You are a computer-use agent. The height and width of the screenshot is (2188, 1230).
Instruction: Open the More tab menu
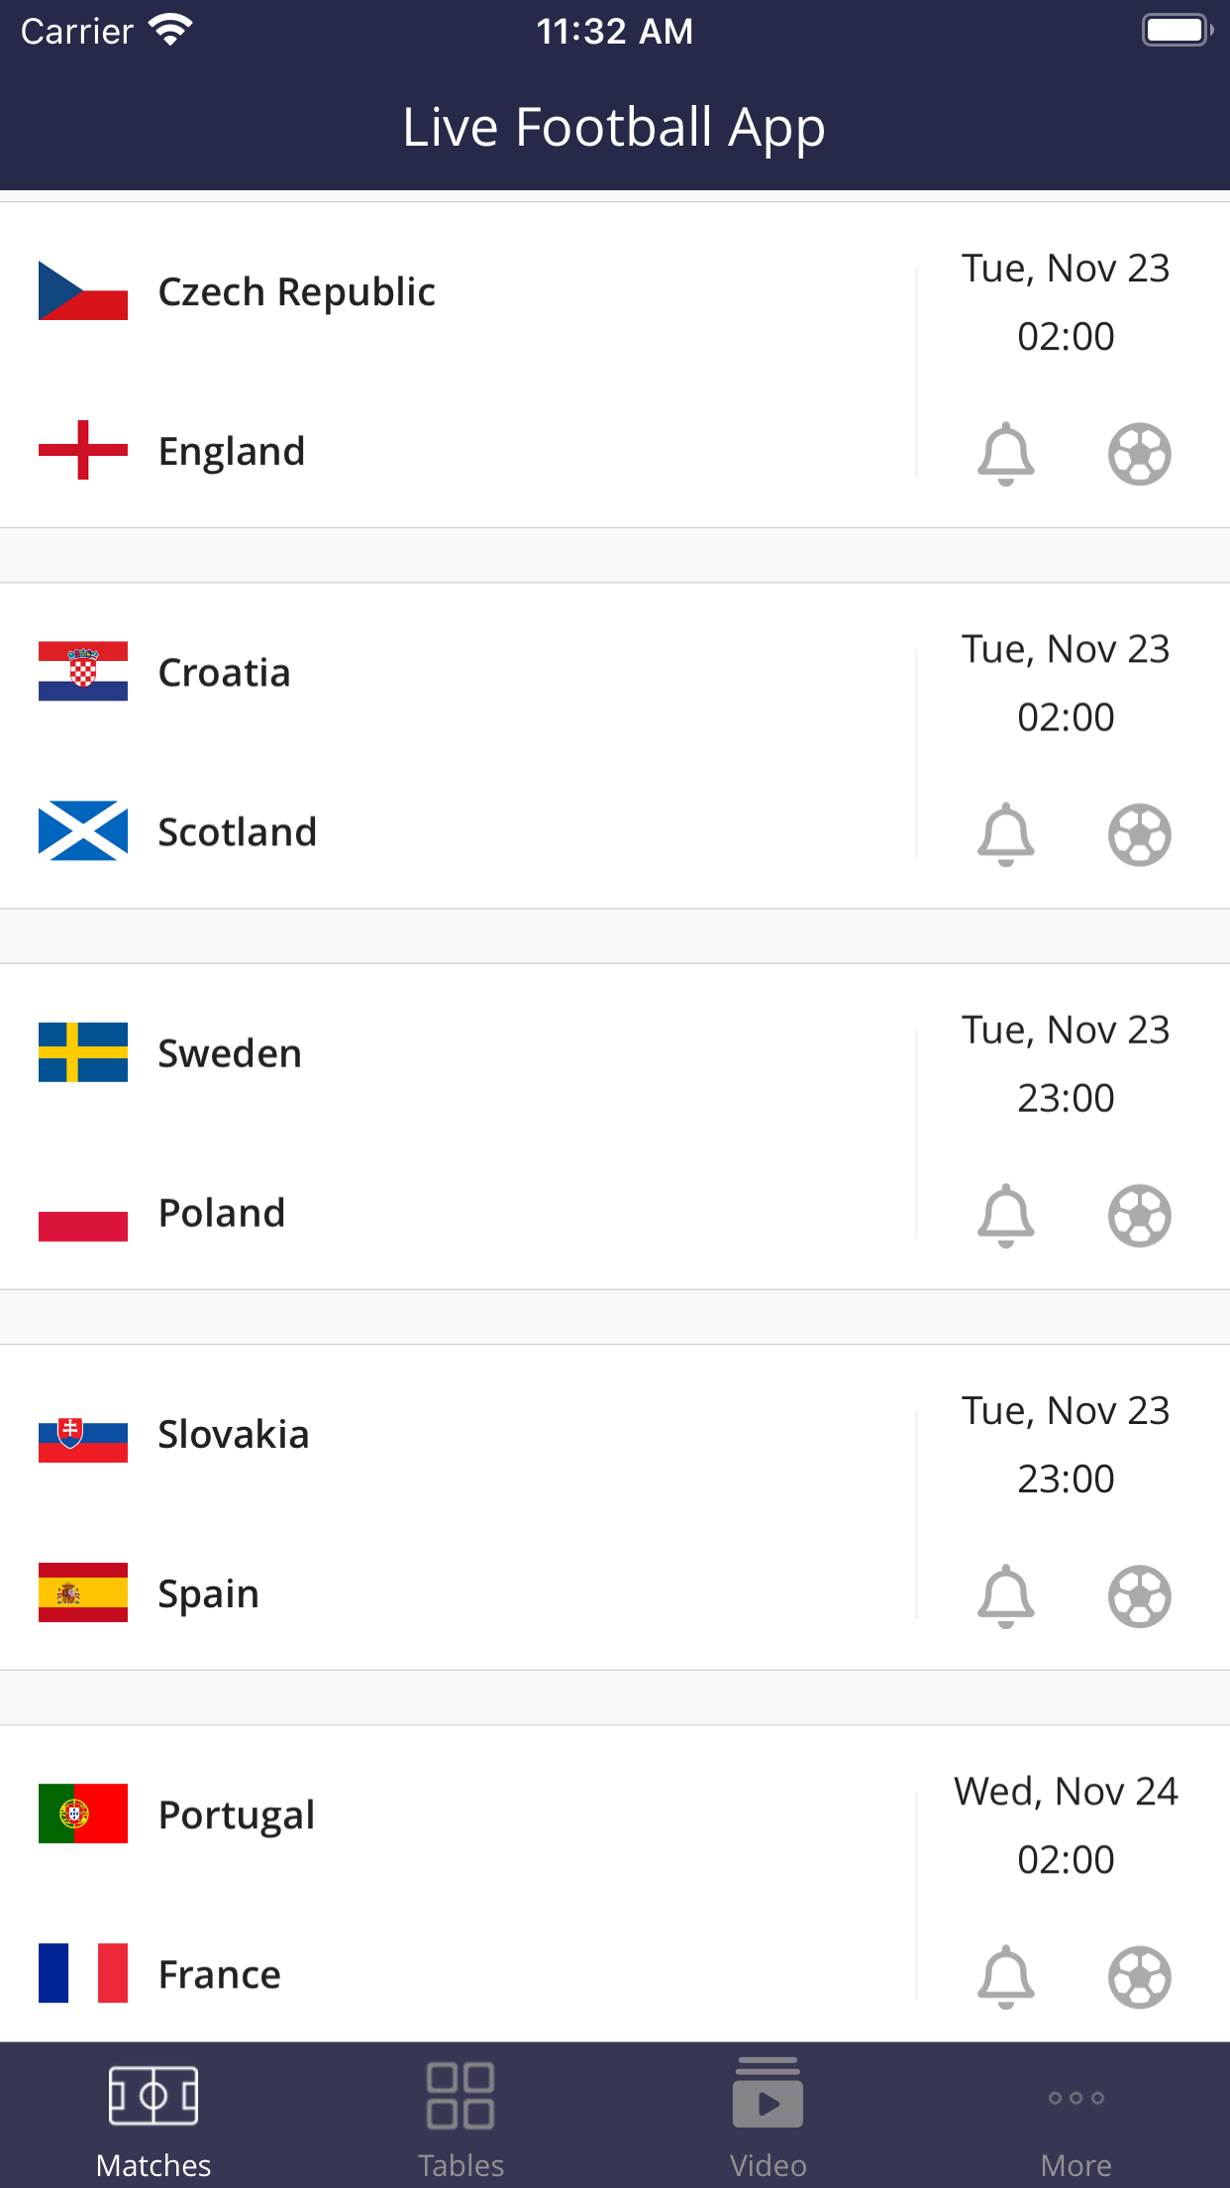pyautogui.click(x=1076, y=2117)
